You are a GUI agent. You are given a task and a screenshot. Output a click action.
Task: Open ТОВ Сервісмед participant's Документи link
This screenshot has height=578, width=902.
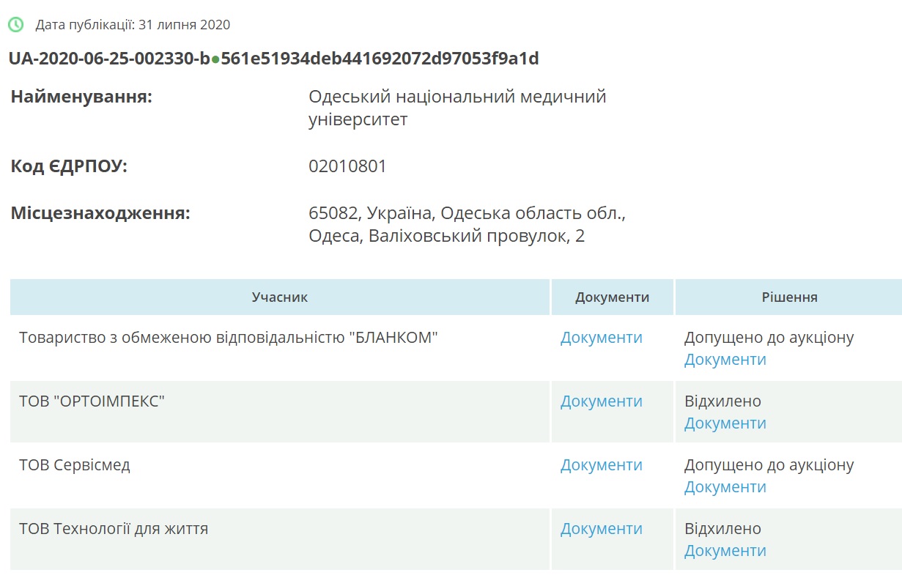tap(601, 465)
